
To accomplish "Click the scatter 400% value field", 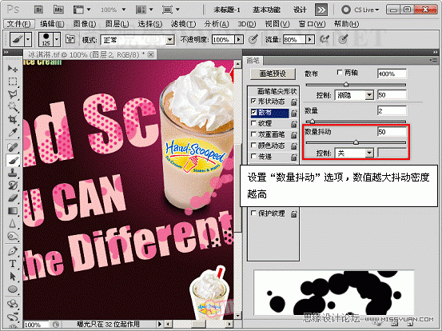I will point(392,74).
